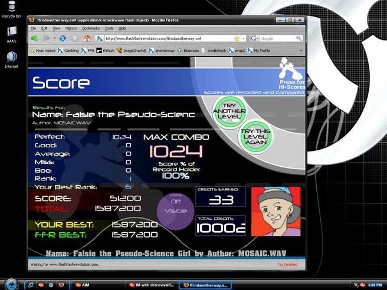The height and width of the screenshot is (290, 387).
Task: Open the Recycle Bin desktop icon
Action: [x=11, y=9]
